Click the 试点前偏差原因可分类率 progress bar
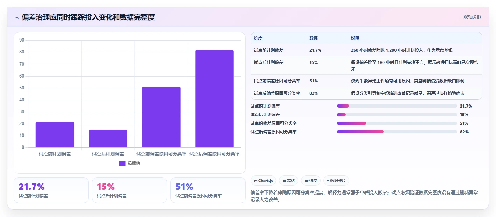Viewport: 496px width, 217px height. coord(397,123)
